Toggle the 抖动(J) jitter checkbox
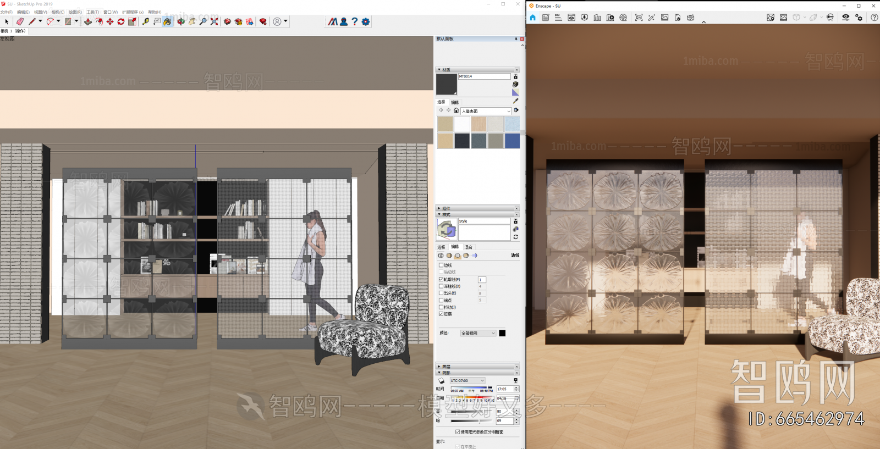This screenshot has width=880, height=449. click(x=441, y=307)
